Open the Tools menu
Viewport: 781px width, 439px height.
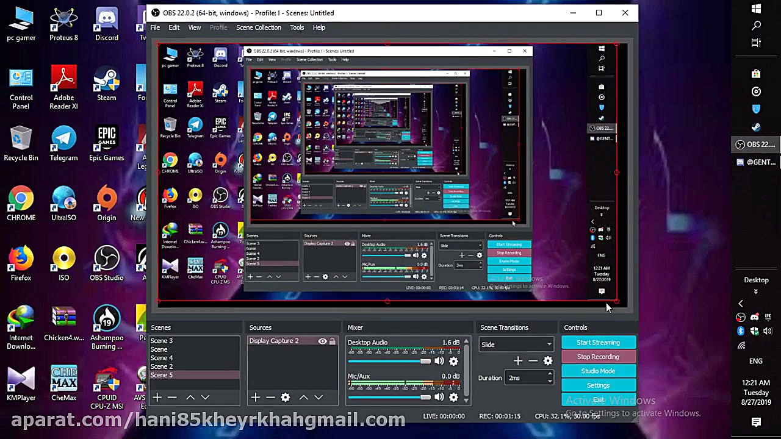click(x=297, y=27)
